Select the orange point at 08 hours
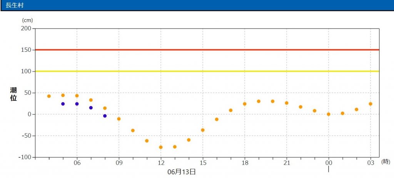 pos(105,108)
